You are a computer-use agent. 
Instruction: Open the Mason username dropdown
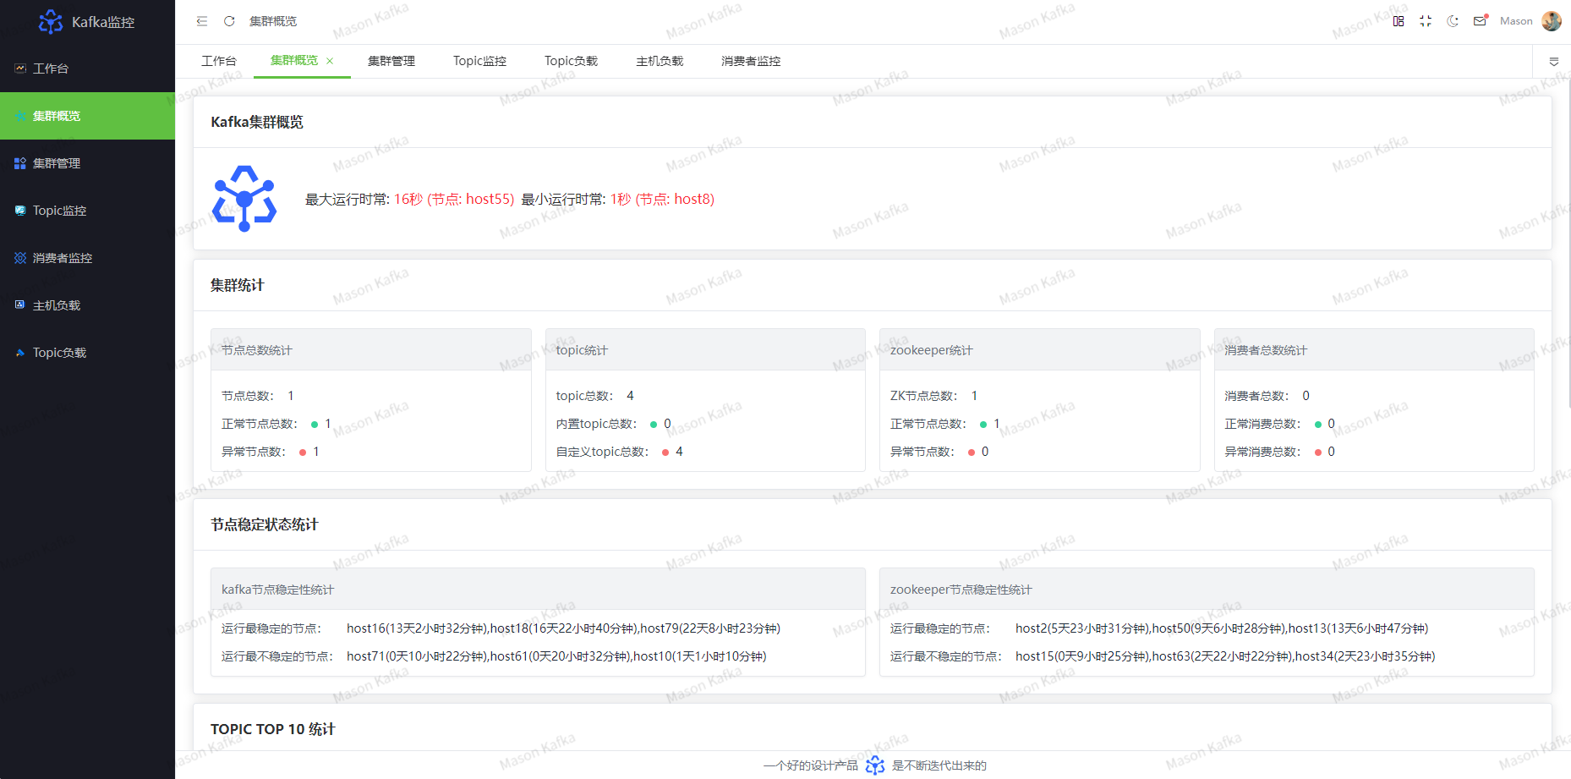point(1515,21)
